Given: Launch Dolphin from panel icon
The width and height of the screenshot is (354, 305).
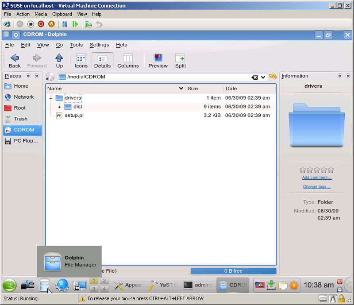Looking at the screenshot, I should coord(44,285).
